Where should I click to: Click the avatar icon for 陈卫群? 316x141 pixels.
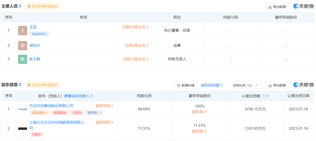(x=23, y=59)
